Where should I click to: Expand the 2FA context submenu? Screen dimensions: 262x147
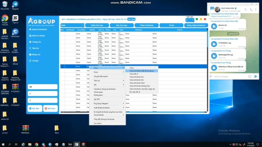tap(107, 85)
